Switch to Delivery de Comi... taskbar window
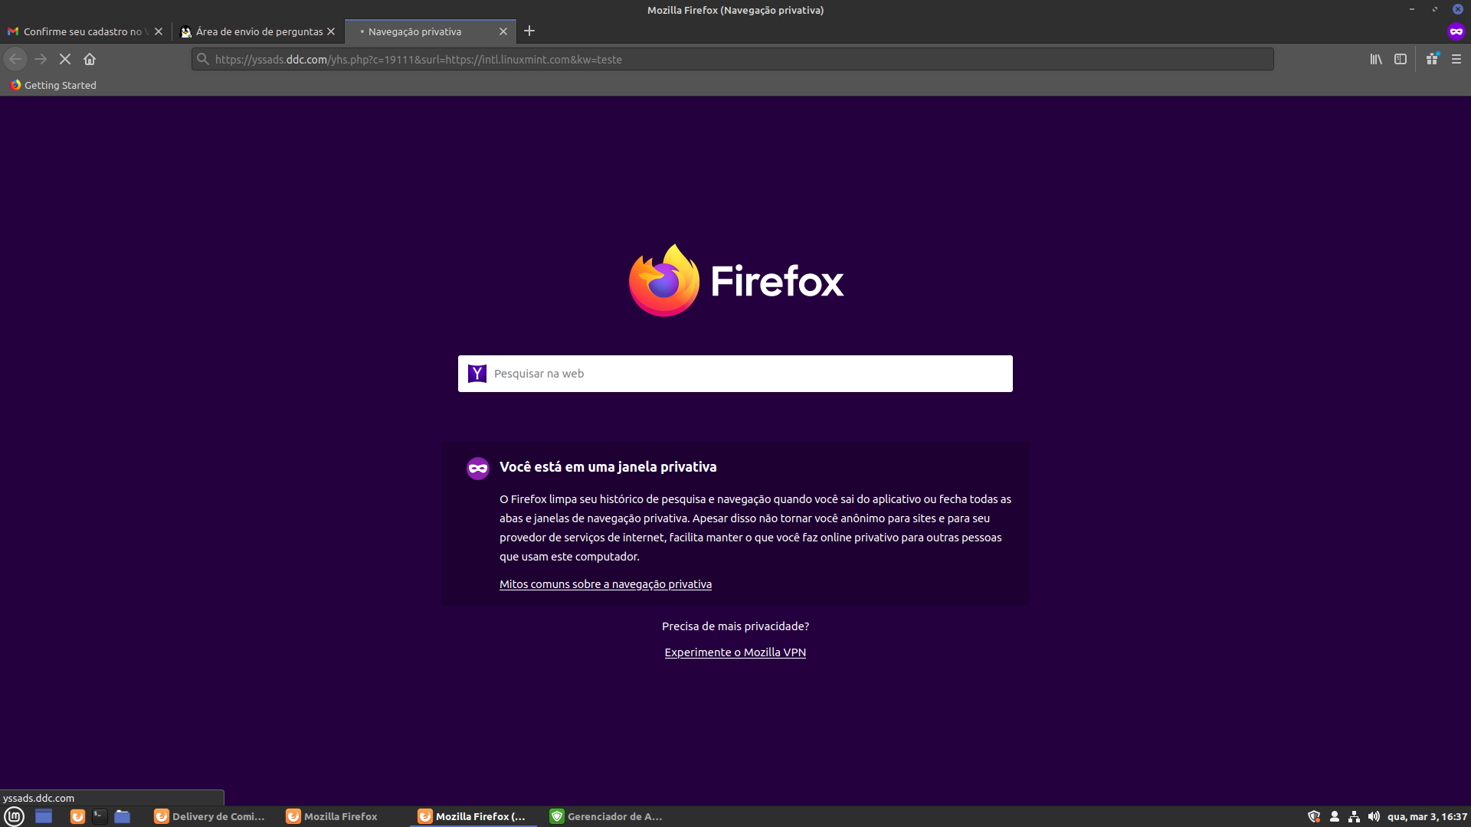The image size is (1471, 827). tap(211, 816)
